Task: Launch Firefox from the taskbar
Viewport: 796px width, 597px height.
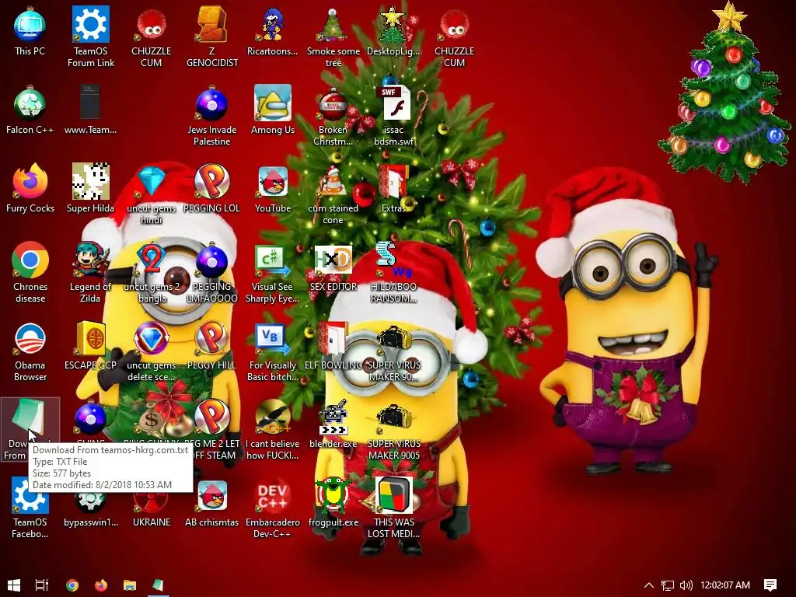Action: [100, 585]
